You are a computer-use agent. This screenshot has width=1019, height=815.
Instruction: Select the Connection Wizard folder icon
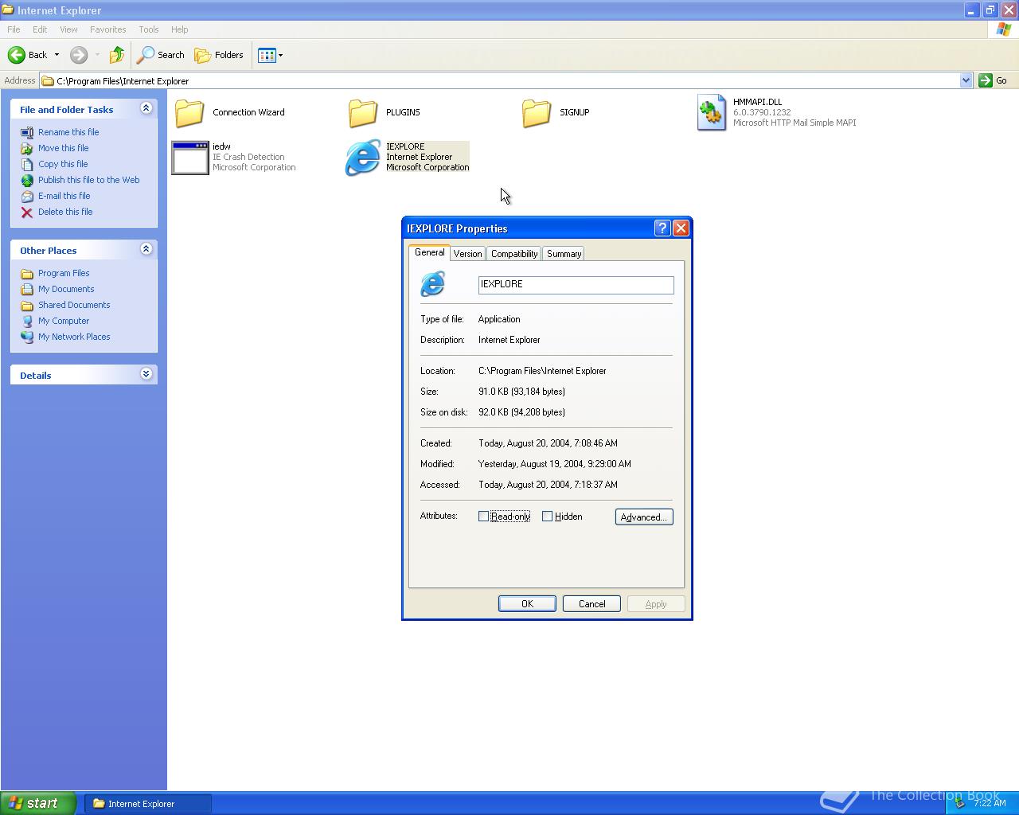[x=189, y=113]
